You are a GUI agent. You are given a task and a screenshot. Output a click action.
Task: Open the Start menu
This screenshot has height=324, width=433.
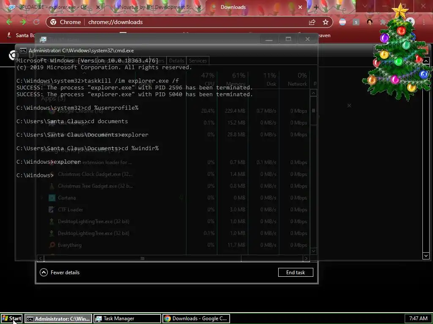[x=11, y=319]
